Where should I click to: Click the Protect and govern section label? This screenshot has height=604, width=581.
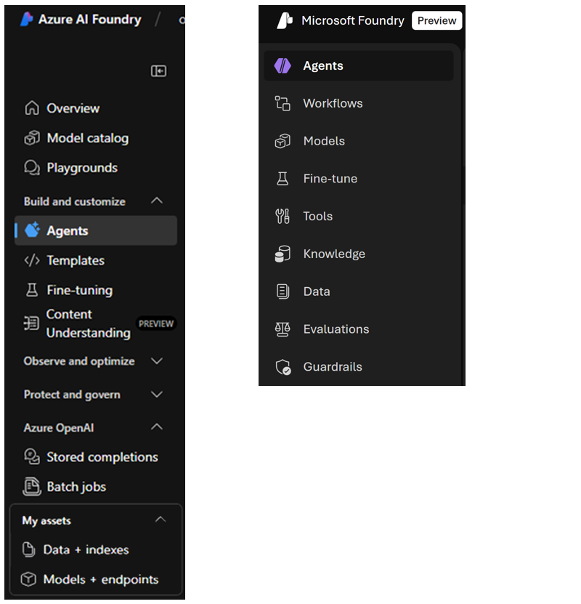pos(72,395)
